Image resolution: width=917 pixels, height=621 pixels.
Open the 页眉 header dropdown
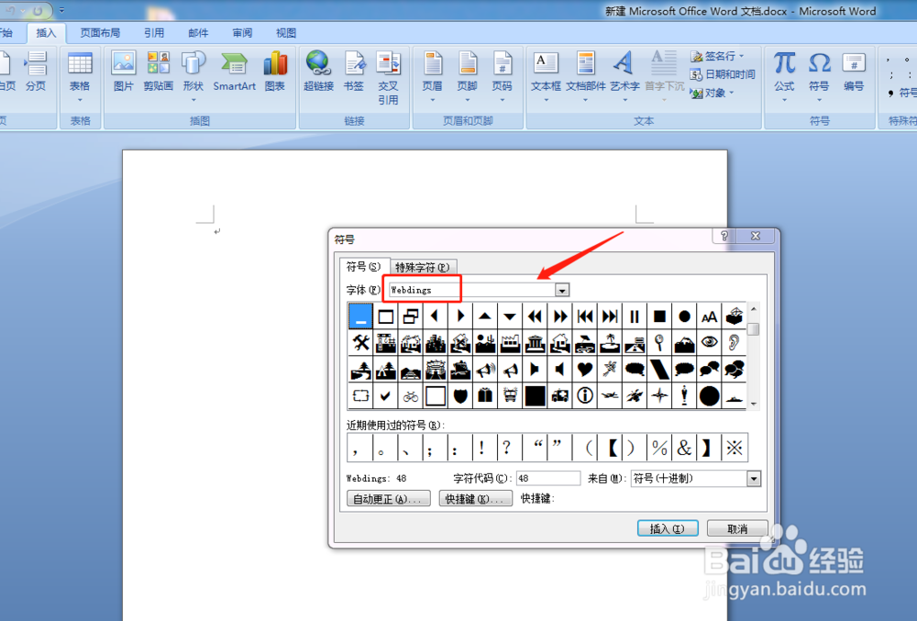[433, 76]
